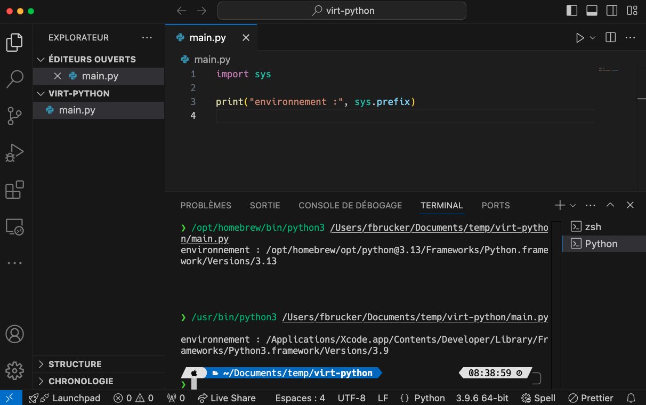Viewport: 646px width, 405px height.
Task: Open the Search view in the activity bar
Action: (14, 78)
